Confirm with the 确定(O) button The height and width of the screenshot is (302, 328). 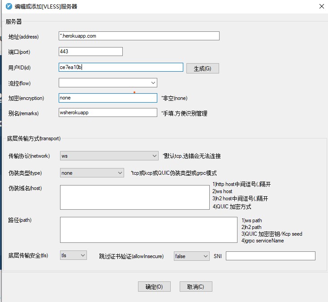click(x=154, y=287)
